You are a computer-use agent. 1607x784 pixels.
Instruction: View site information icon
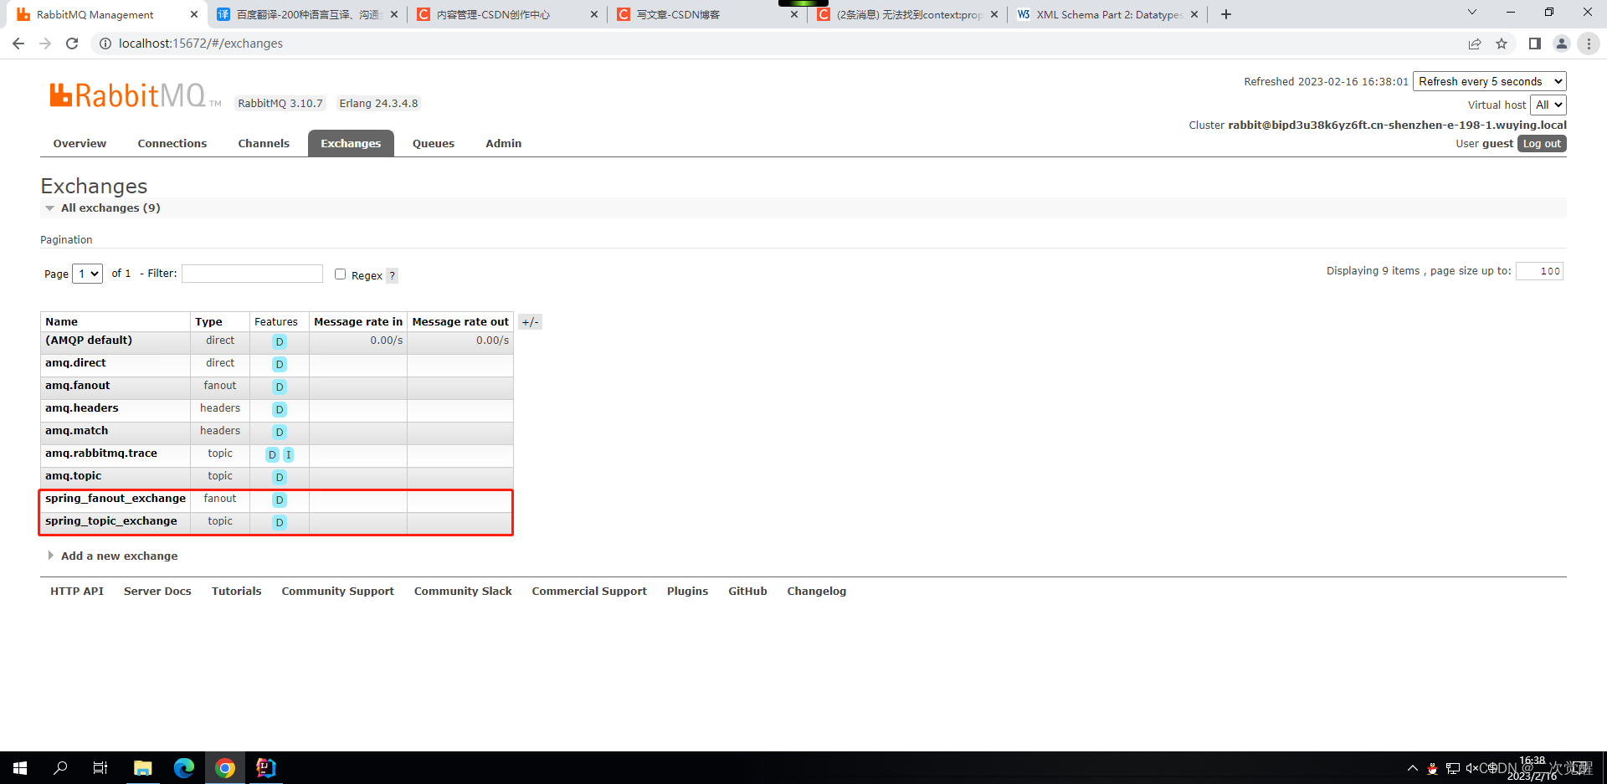pyautogui.click(x=105, y=44)
